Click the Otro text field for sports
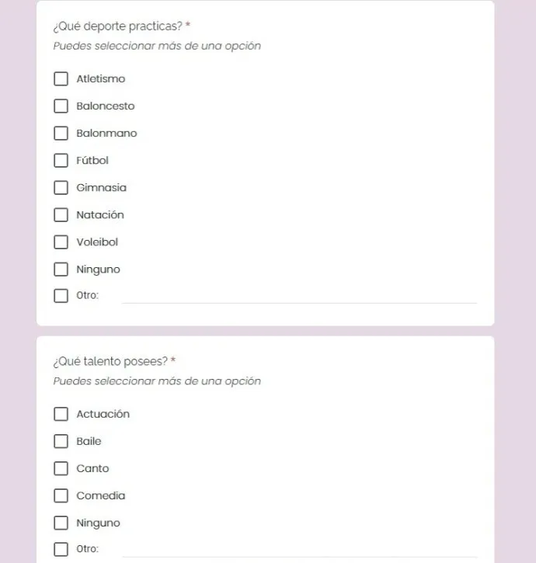The height and width of the screenshot is (563, 536). (x=299, y=296)
